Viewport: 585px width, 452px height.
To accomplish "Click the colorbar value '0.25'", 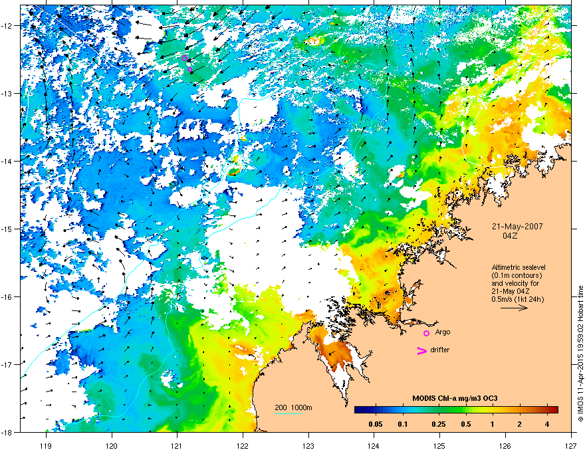I will click(x=438, y=424).
